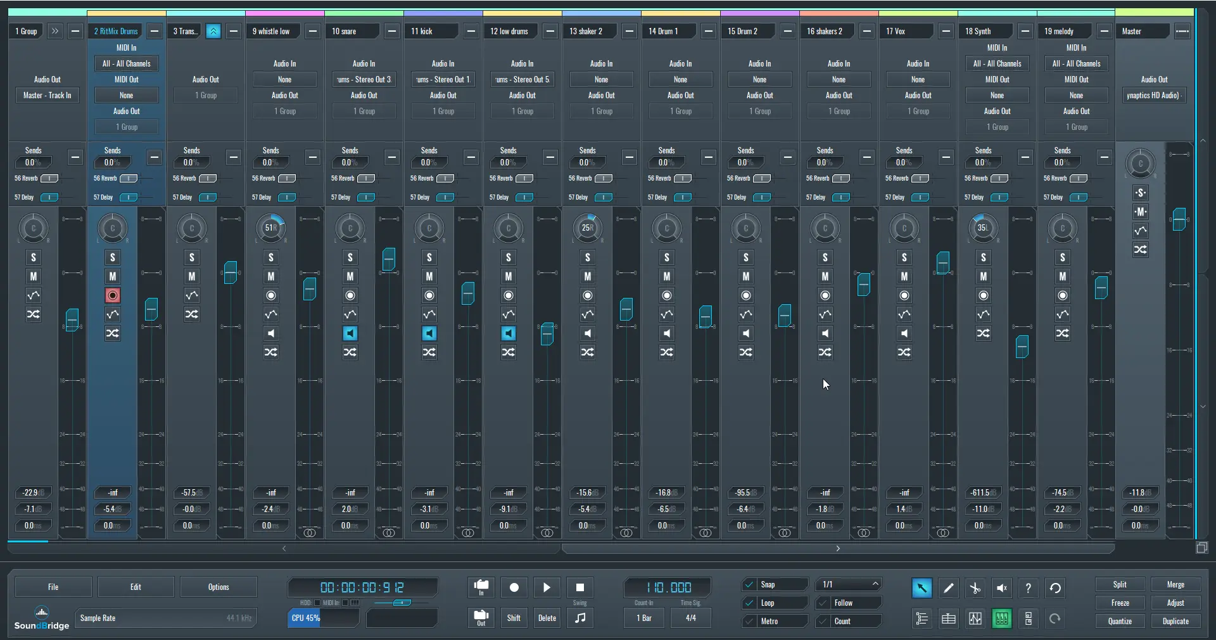Toggle 57 Delay send on 19 melody
Screen dimensions: 1216x640
[1079, 198]
